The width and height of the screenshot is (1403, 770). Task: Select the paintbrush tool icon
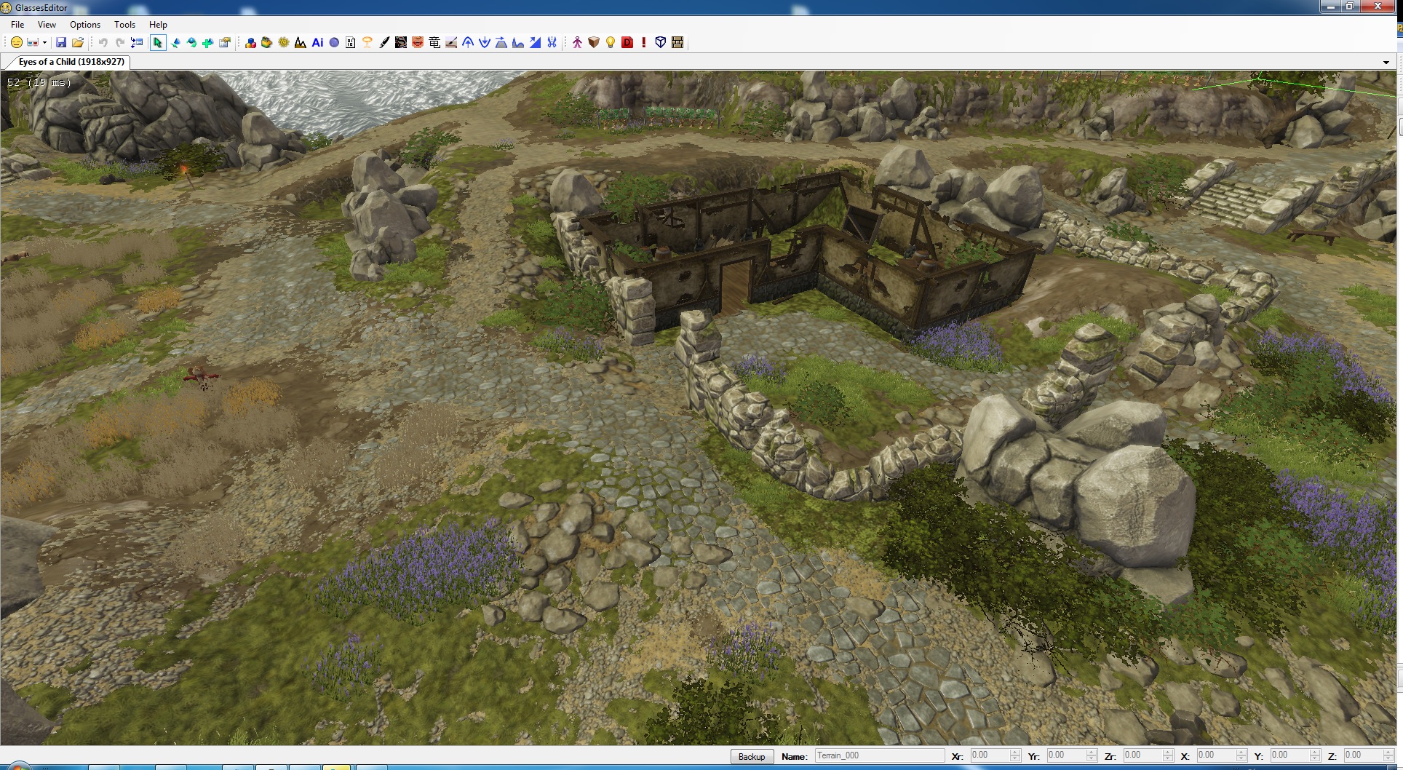(x=384, y=43)
